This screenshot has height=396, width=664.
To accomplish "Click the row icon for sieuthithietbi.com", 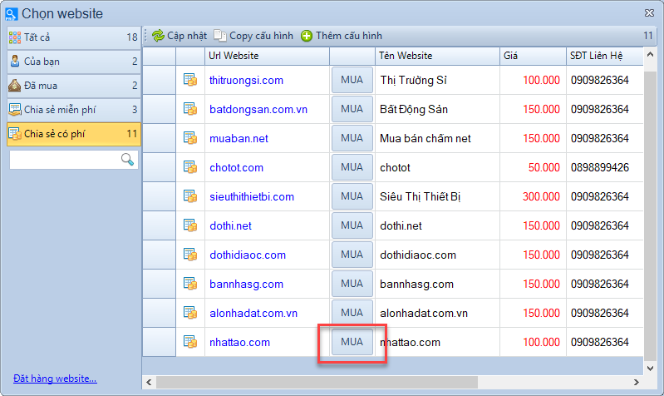I will pos(190,196).
